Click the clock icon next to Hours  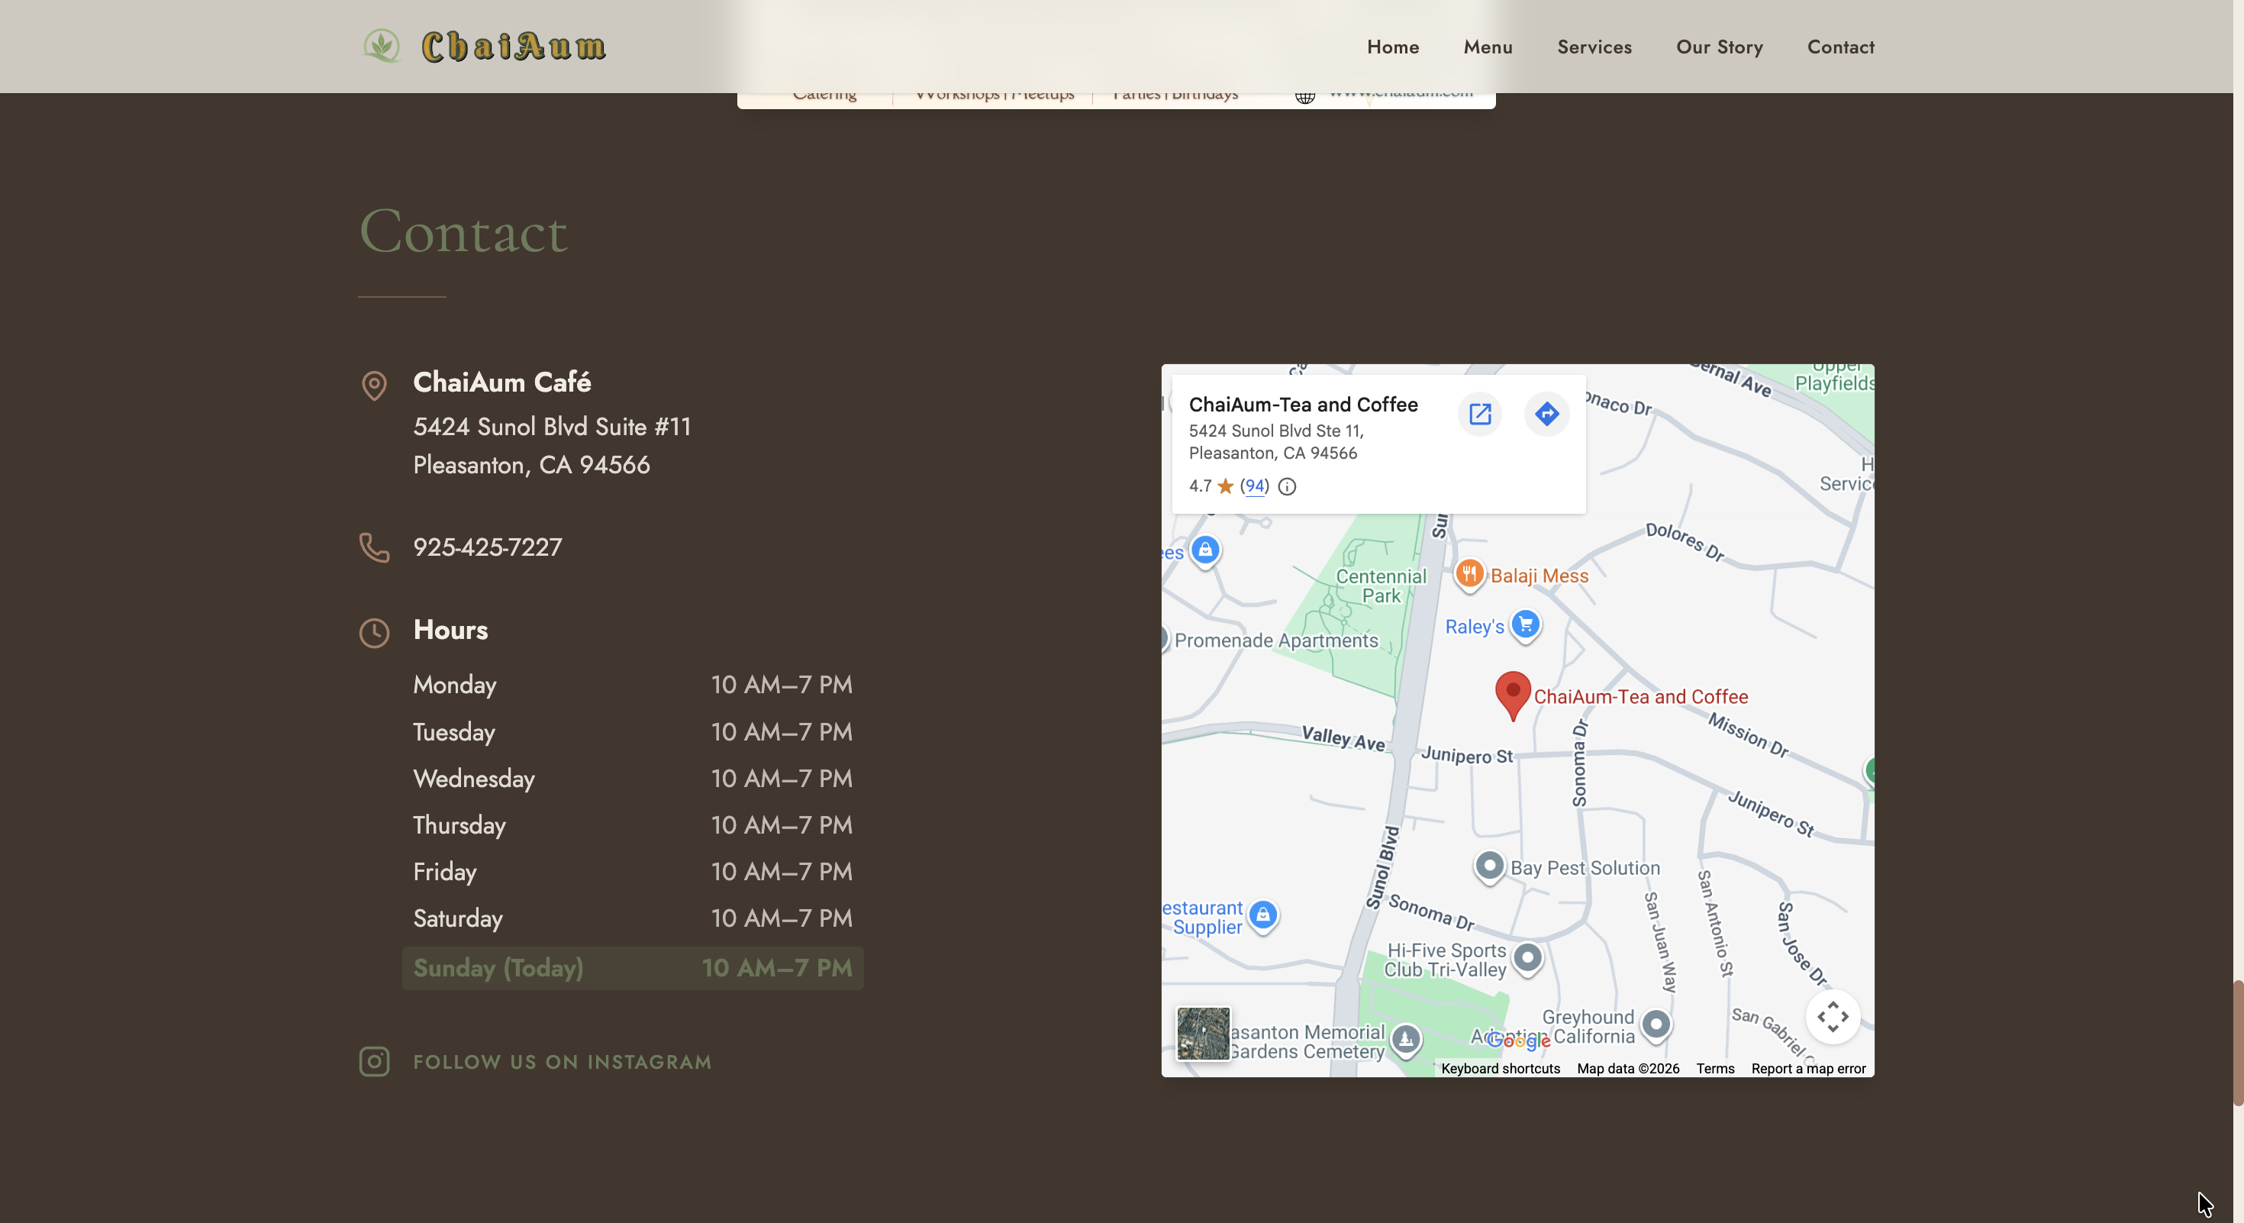(375, 634)
